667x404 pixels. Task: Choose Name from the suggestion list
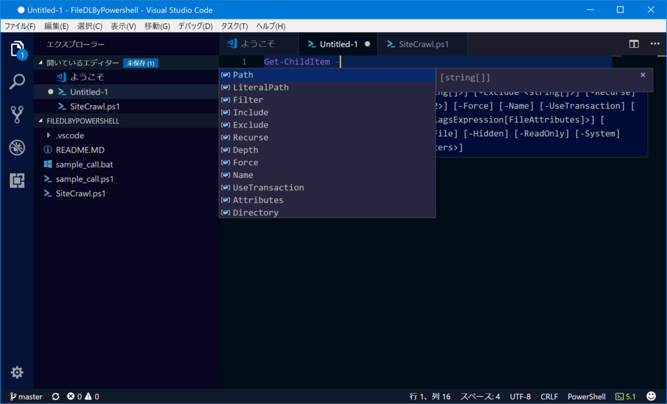coord(327,175)
